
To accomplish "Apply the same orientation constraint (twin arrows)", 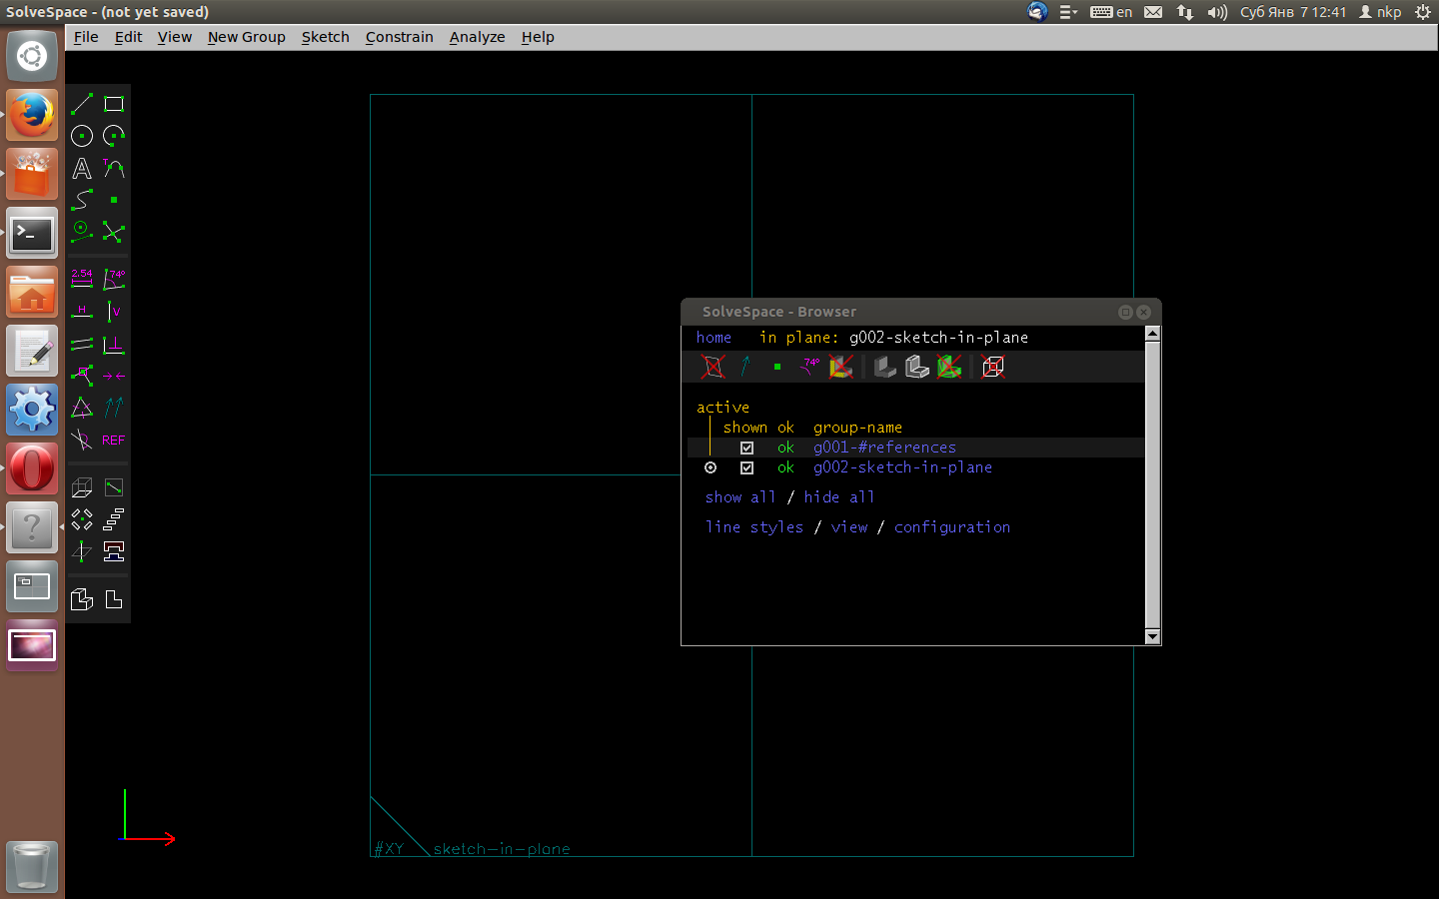I will 114,408.
